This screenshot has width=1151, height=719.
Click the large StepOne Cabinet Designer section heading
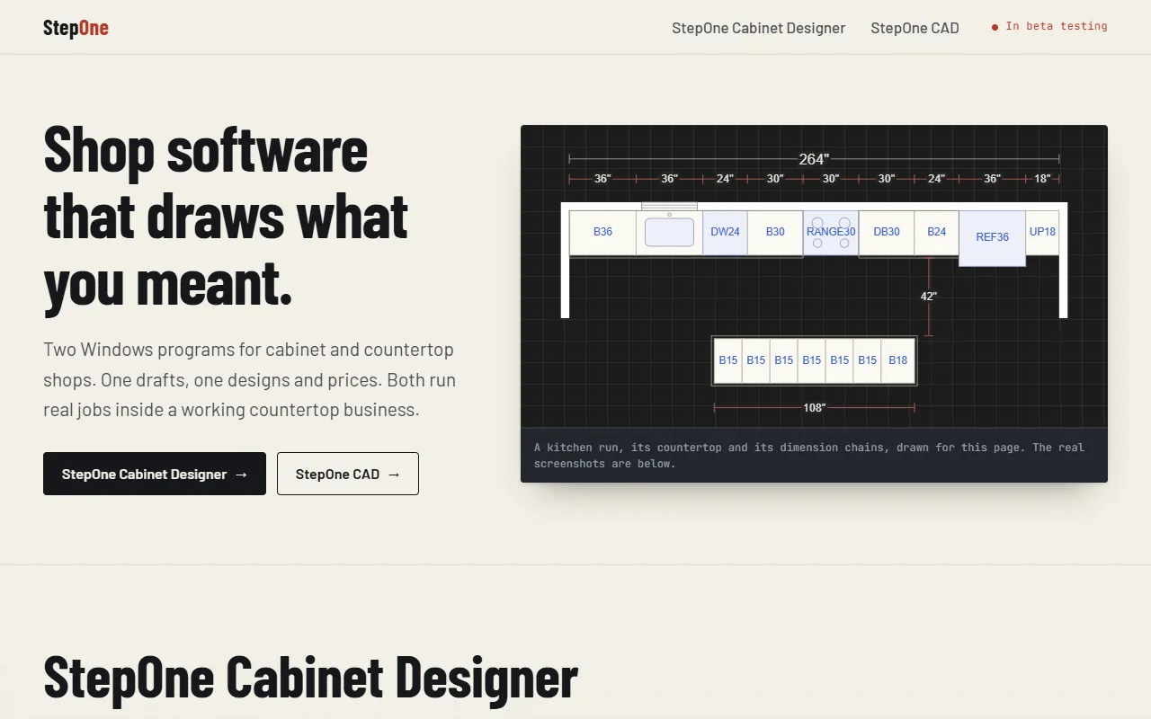[310, 677]
